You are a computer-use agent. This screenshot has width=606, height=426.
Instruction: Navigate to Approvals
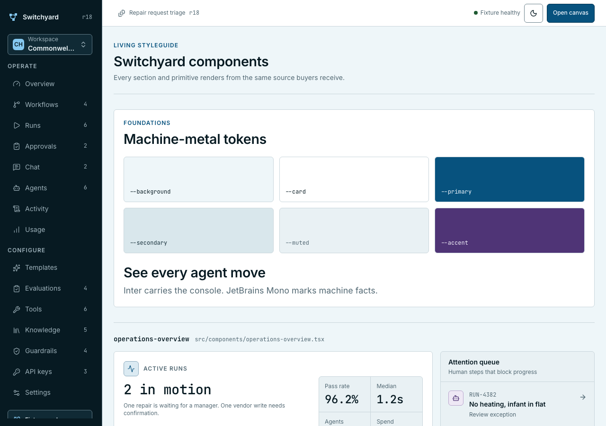pyautogui.click(x=50, y=146)
